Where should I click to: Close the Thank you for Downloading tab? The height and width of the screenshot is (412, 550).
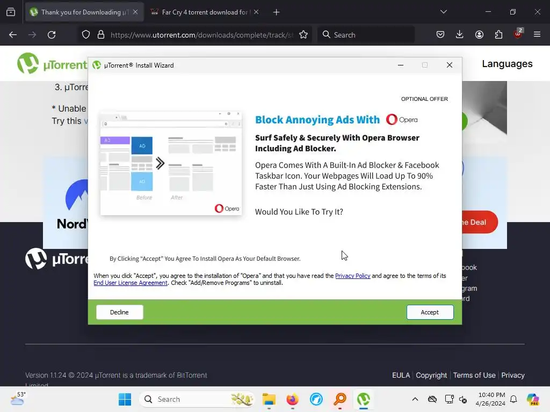tap(135, 12)
